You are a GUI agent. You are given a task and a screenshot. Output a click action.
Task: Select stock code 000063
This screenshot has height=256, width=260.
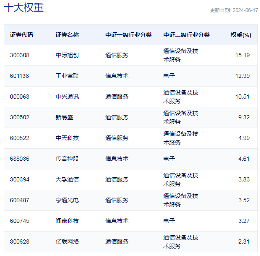(19, 97)
